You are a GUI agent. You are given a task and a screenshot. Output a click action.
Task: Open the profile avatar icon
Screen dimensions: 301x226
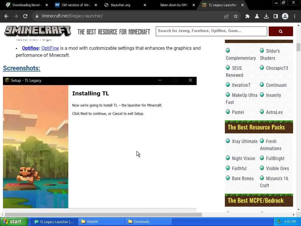click(x=285, y=16)
